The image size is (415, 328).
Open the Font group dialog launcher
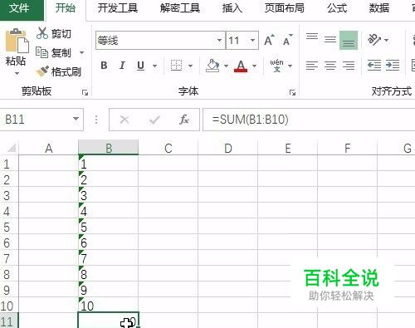[x=292, y=92]
